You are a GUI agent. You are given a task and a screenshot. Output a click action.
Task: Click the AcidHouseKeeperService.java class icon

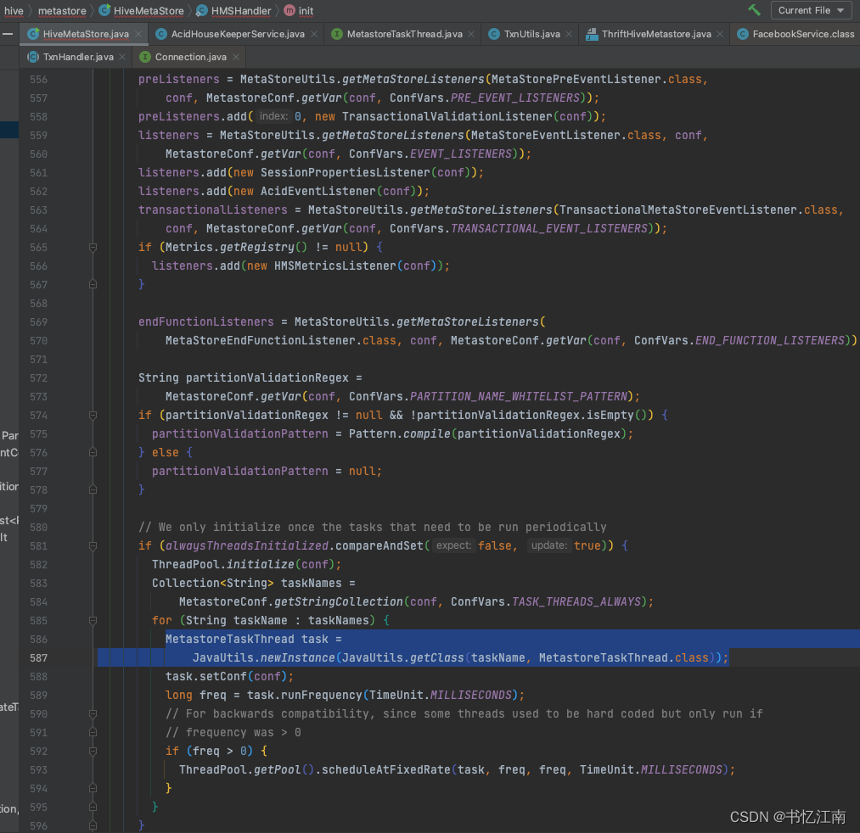[161, 34]
